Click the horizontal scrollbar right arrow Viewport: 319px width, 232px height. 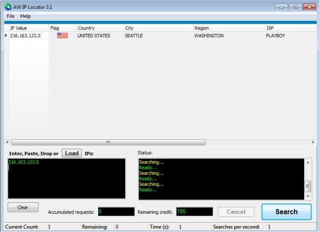click(313, 142)
